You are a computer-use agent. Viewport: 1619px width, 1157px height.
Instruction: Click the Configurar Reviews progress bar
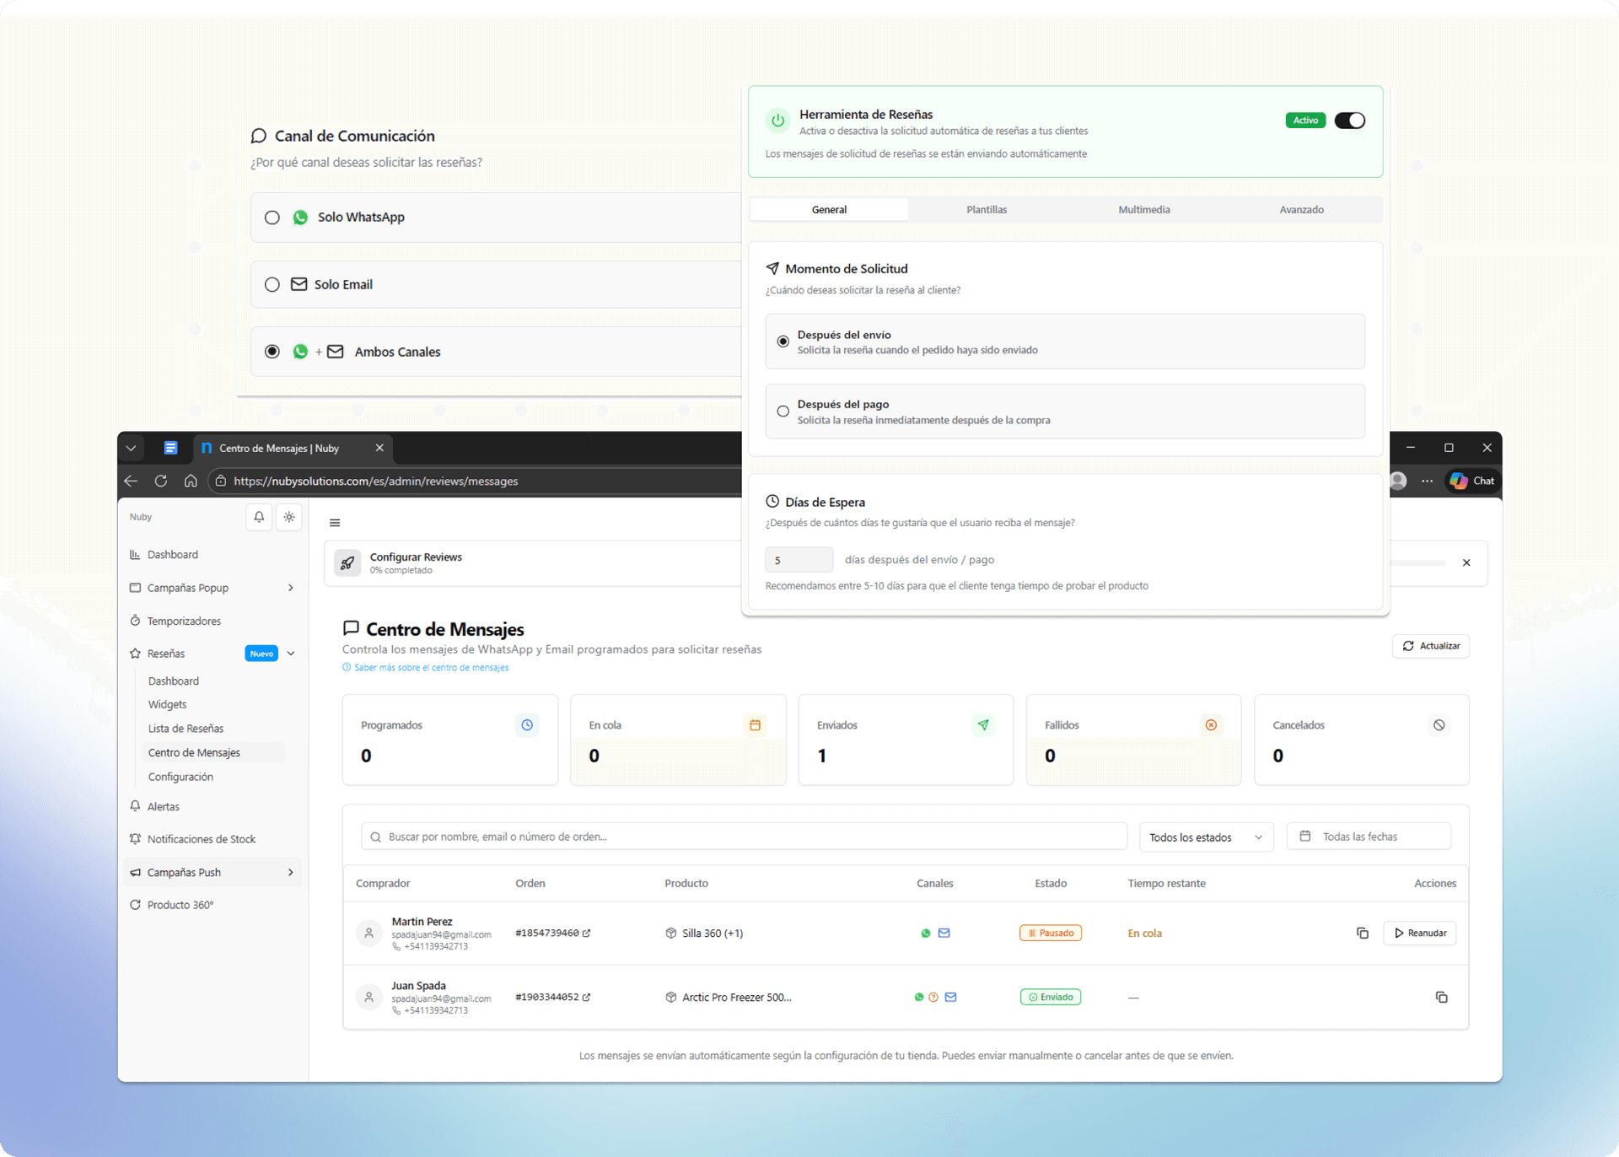pos(1417,562)
